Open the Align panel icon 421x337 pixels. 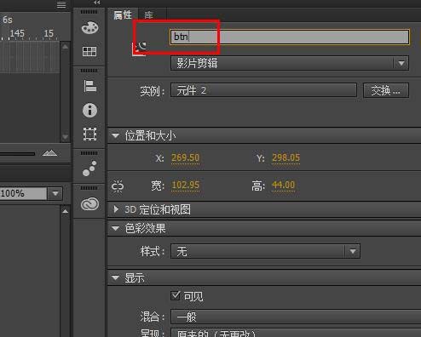point(90,86)
